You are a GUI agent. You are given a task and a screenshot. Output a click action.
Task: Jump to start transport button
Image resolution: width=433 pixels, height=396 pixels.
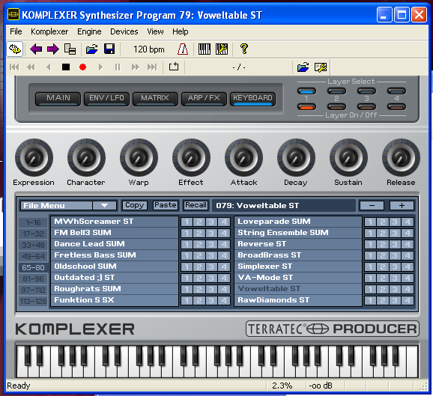coord(14,67)
